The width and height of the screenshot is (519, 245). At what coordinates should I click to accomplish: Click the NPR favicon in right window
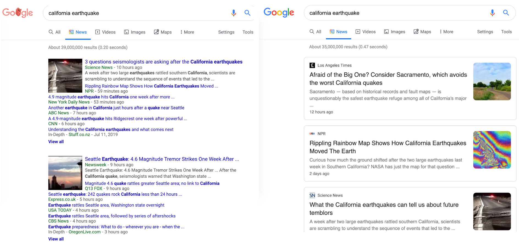[312, 134]
